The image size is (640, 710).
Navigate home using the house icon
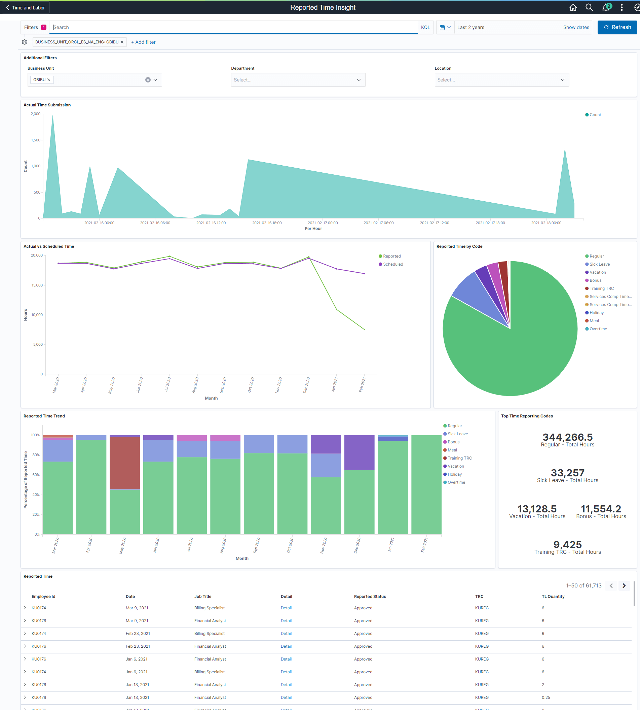(573, 7)
